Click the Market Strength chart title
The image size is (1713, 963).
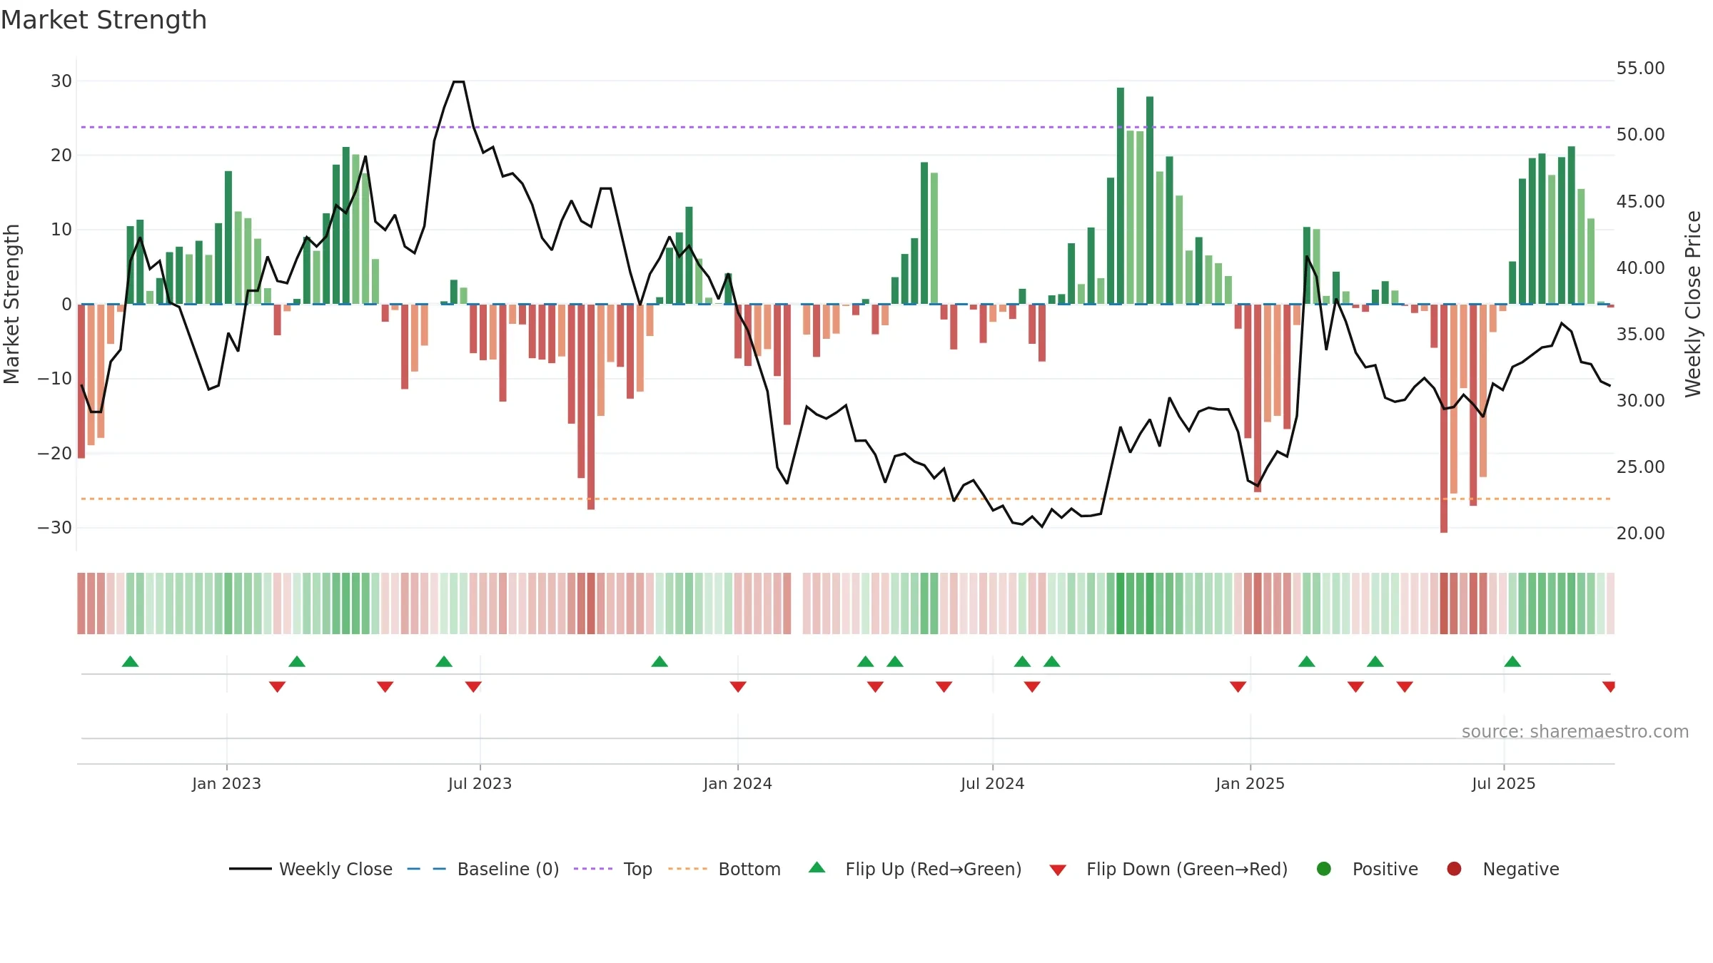point(103,20)
